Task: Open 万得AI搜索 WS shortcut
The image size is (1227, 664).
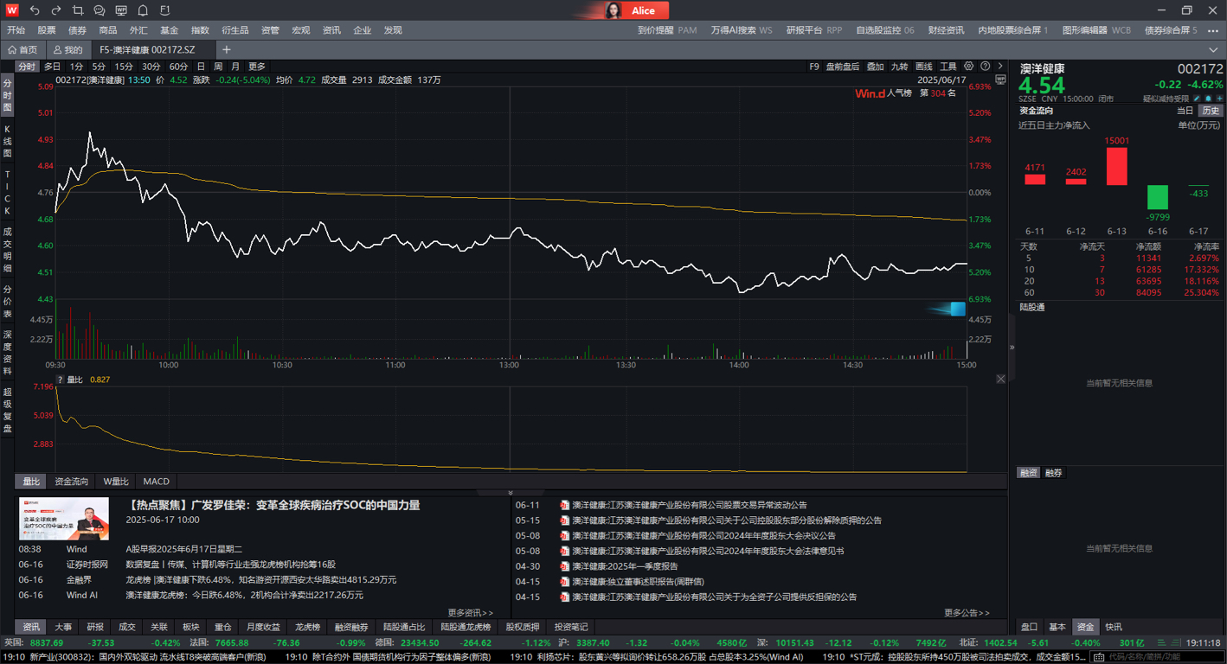Action: coord(742,30)
